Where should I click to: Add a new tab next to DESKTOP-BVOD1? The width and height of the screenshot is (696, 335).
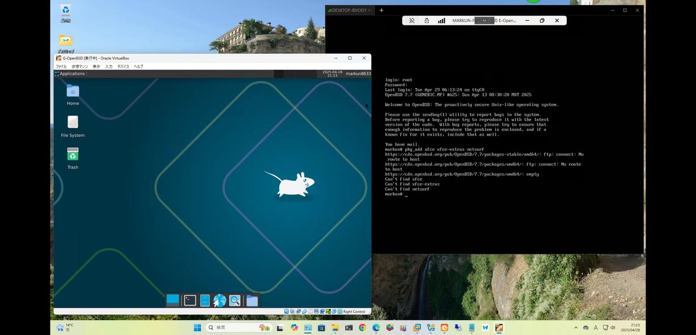[x=381, y=10]
